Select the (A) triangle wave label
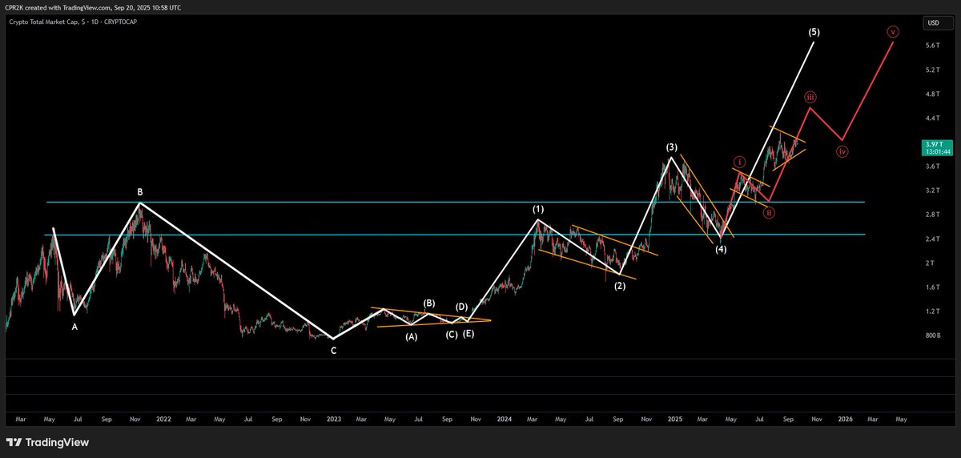 click(x=412, y=337)
